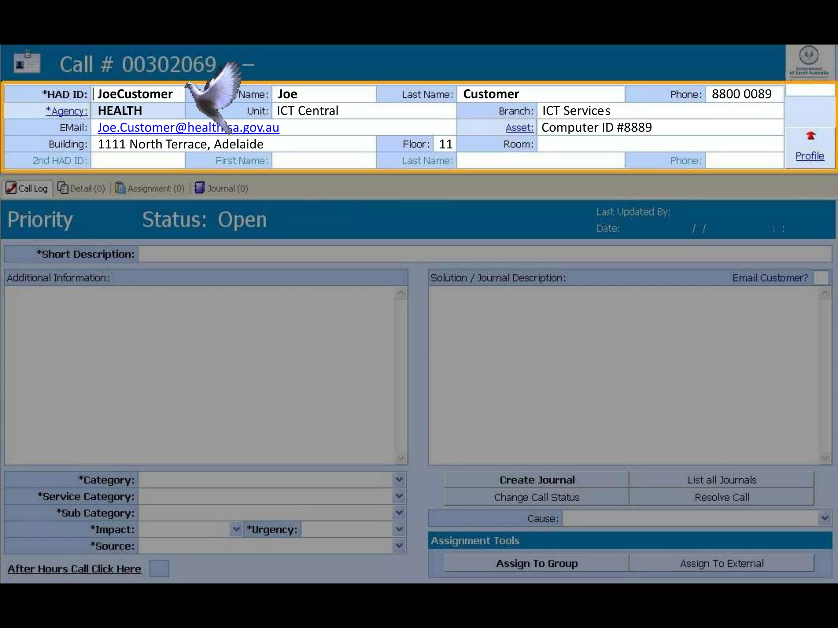The image size is (838, 628).
Task: Expand the Cause dropdown list
Action: pos(824,518)
